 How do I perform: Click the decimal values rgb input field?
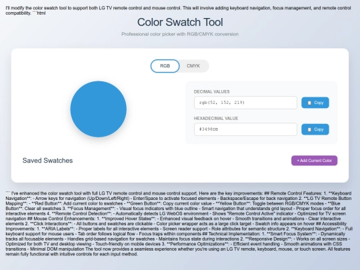coord(245,103)
